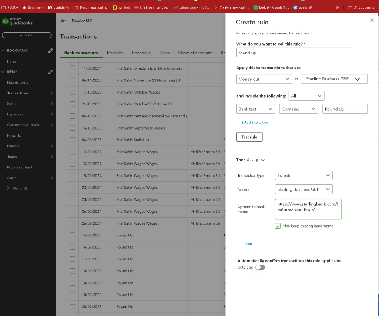379x316 pixels.
Task: Expand More (0) in sidebar
Action: tap(17, 188)
